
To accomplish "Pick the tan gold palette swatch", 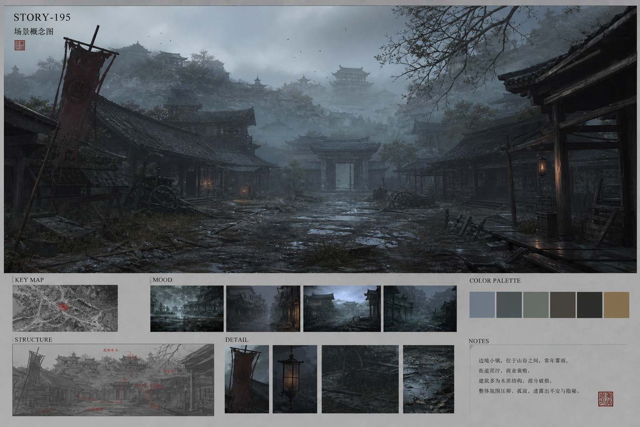I will [617, 305].
